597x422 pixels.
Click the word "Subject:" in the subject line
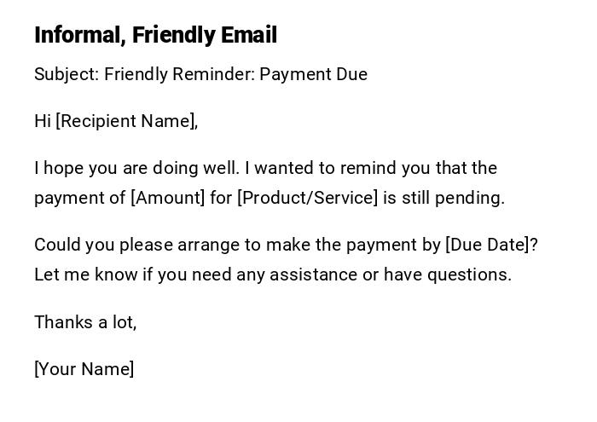67,74
